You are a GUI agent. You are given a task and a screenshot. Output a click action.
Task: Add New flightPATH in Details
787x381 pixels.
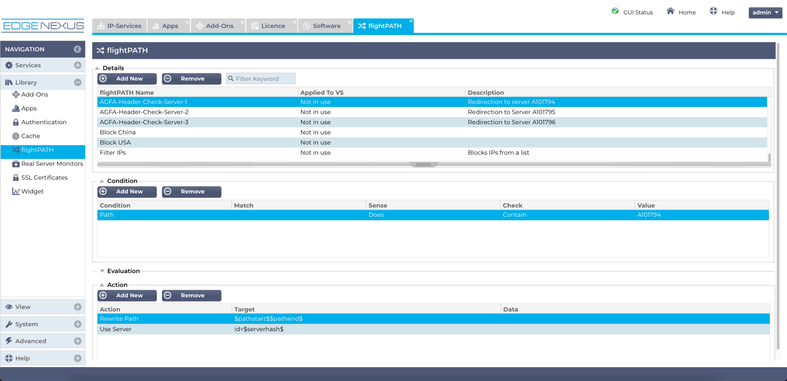pos(127,79)
